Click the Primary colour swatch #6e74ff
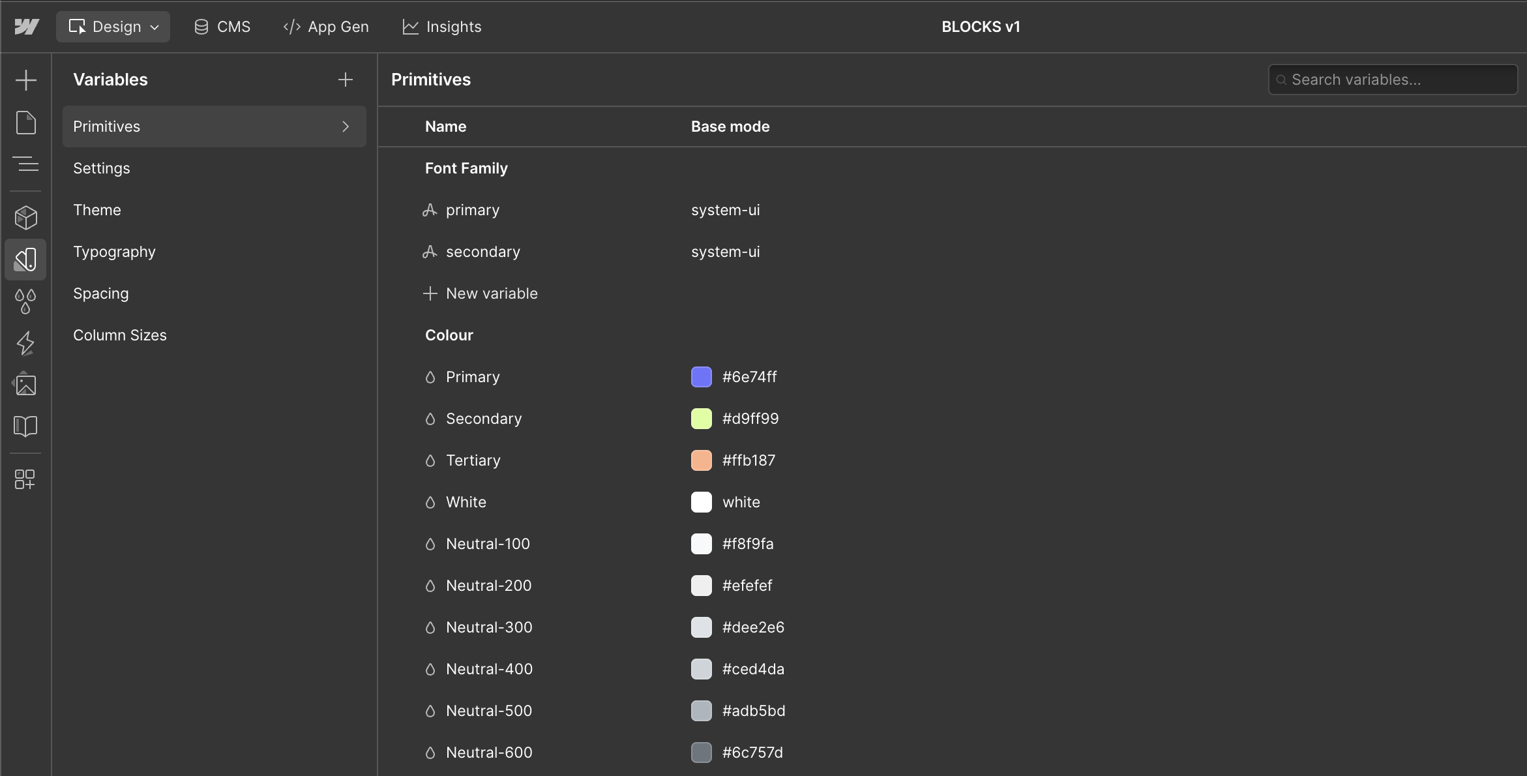Image resolution: width=1527 pixels, height=776 pixels. coord(702,377)
